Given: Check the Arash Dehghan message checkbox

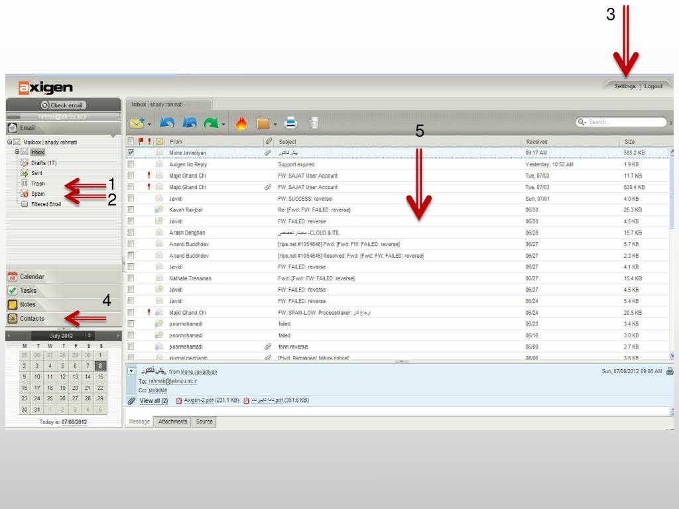Looking at the screenshot, I should (x=131, y=233).
